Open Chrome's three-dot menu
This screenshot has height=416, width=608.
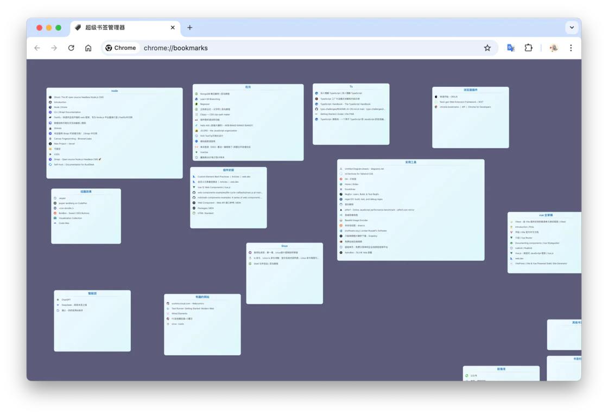[571, 48]
